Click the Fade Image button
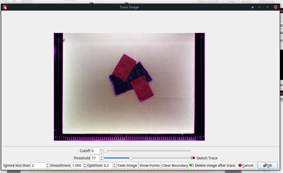This screenshot has width=283, height=173. click(127, 165)
